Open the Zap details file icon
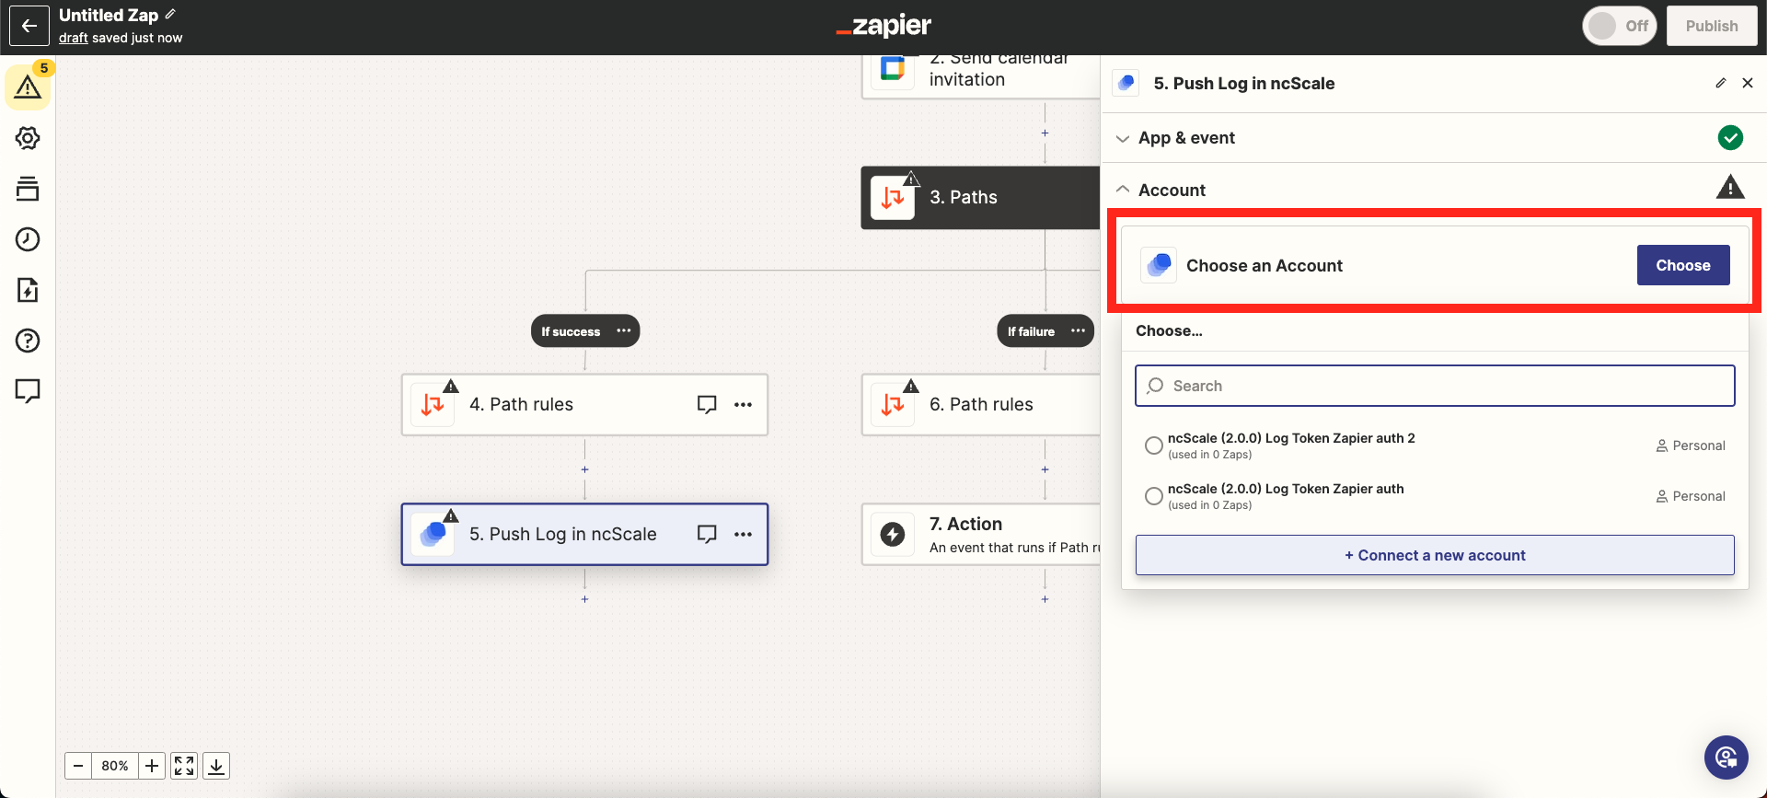 pos(28,290)
